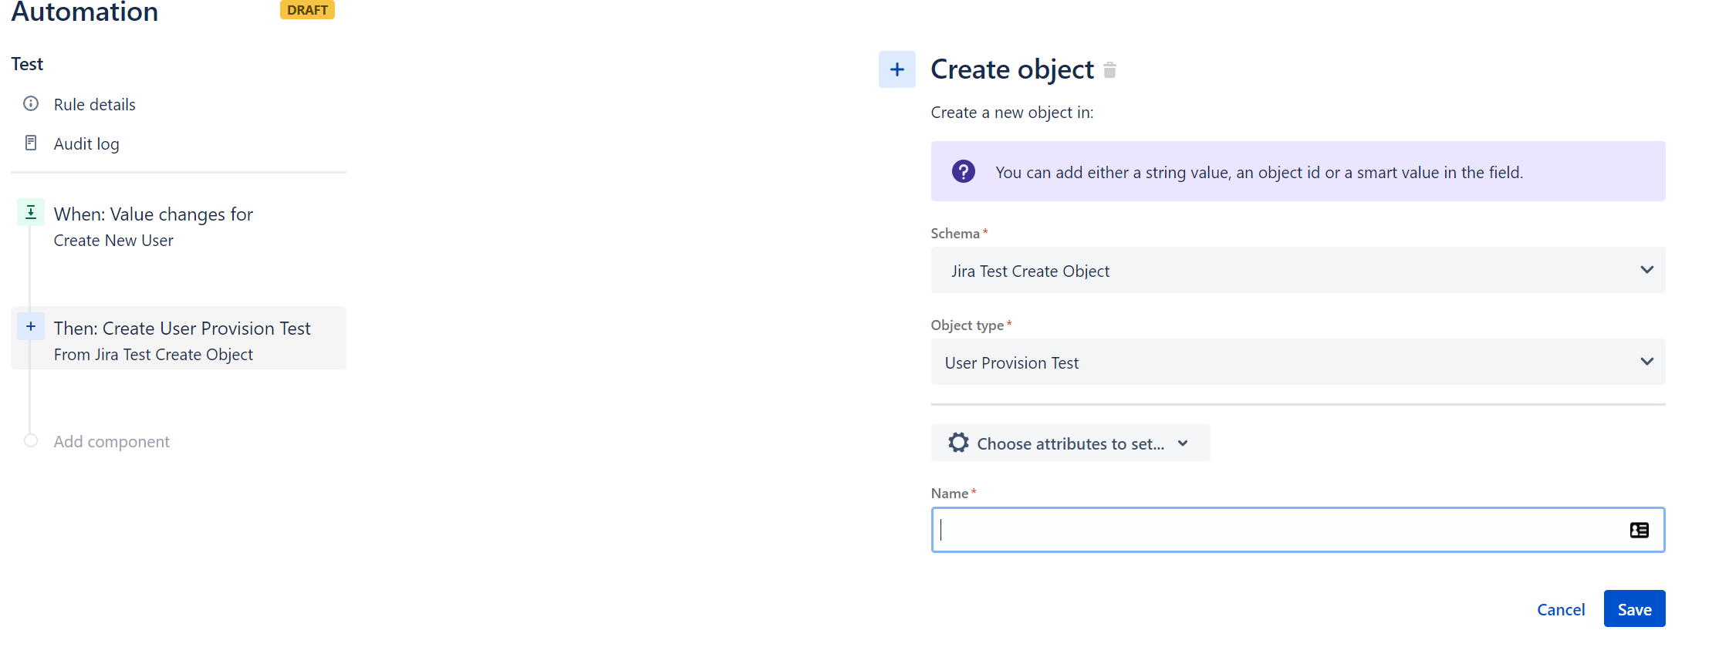Click Add component
The image size is (1729, 664).
coord(111,441)
